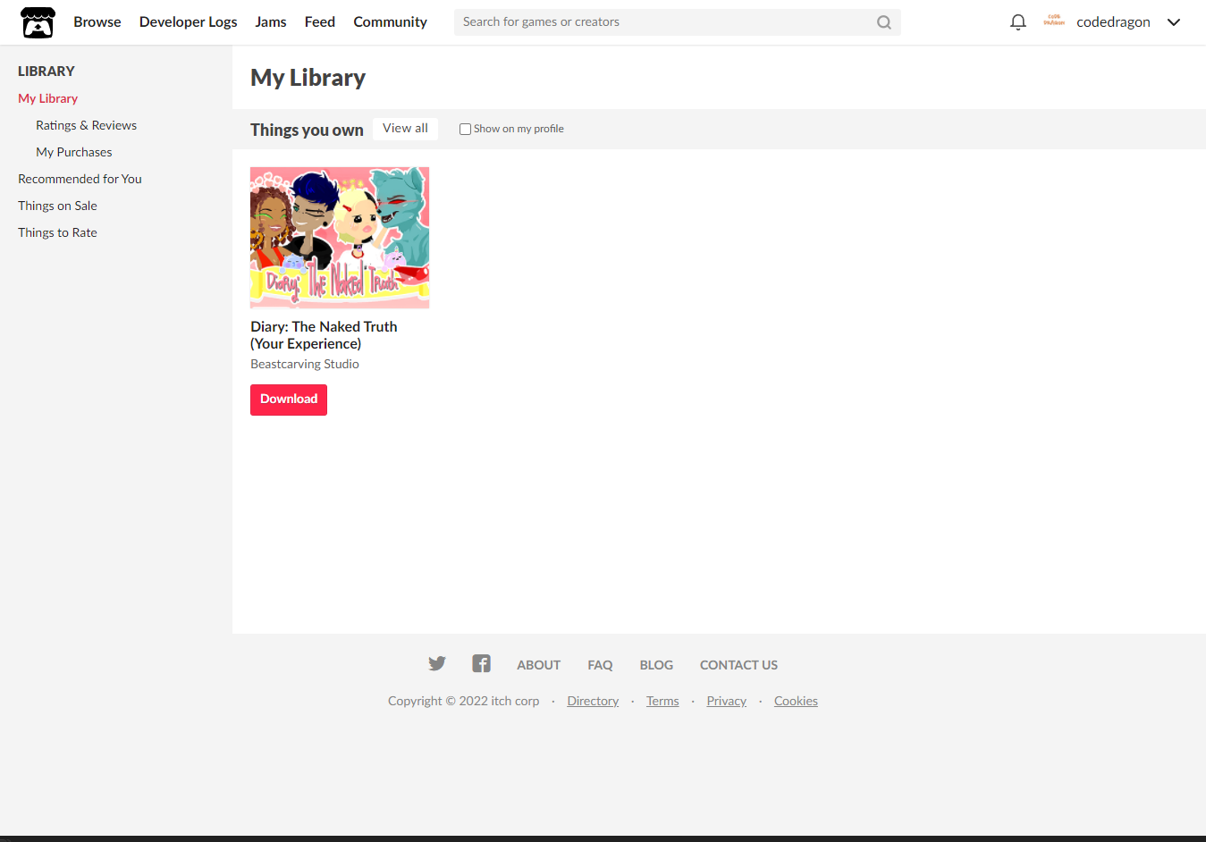Open Developer Logs in the top nav
Screen dimensions: 1206x842
coord(189,21)
